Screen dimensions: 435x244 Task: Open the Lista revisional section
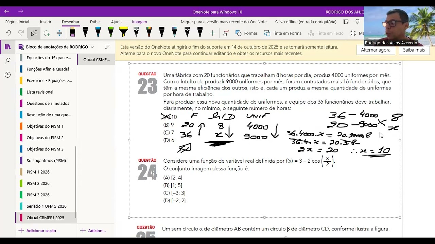coord(46,92)
